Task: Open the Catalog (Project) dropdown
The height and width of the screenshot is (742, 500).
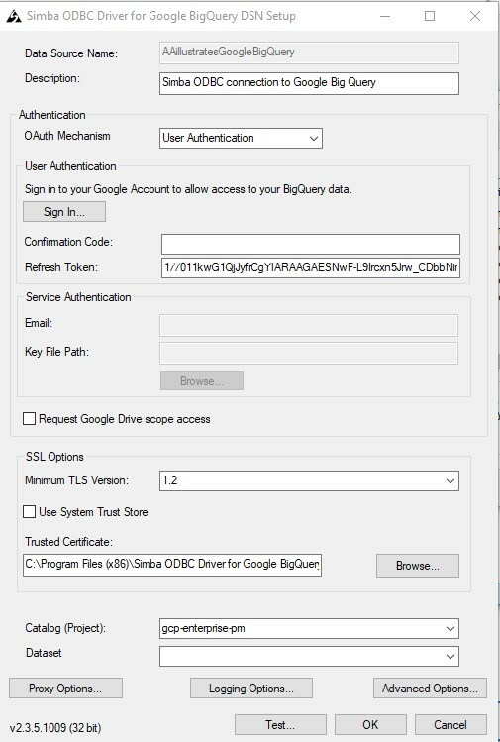Action: 309,628
